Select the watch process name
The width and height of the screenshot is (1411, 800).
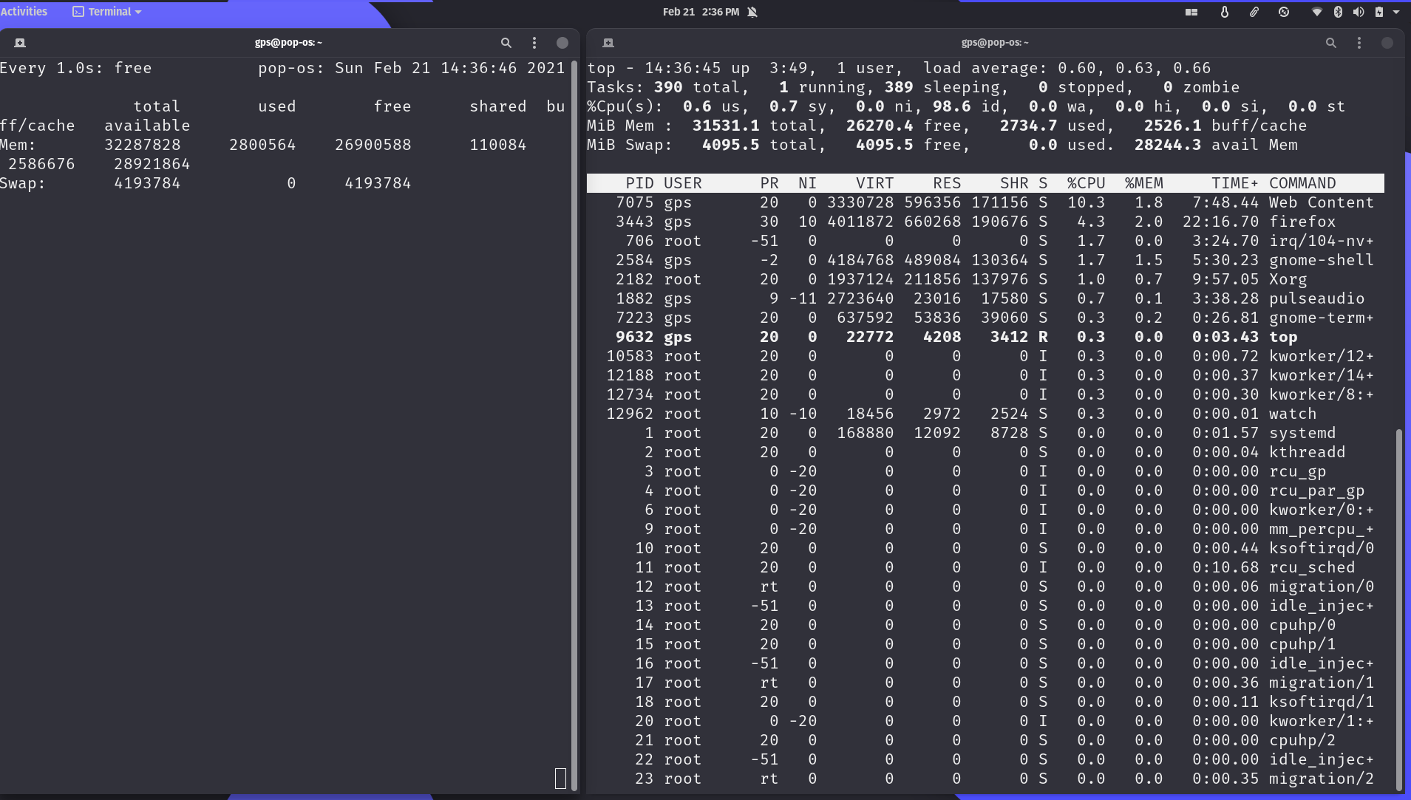coord(1293,414)
